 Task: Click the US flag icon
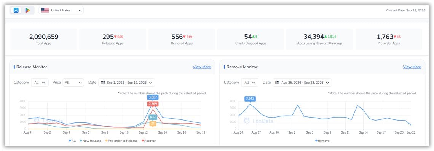(45, 10)
